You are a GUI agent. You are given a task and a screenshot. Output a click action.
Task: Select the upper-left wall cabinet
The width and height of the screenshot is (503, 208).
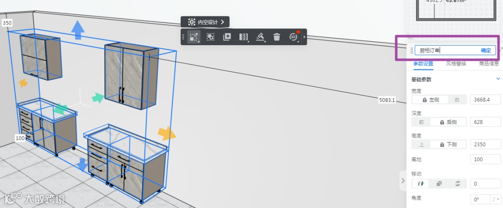pos(41,56)
